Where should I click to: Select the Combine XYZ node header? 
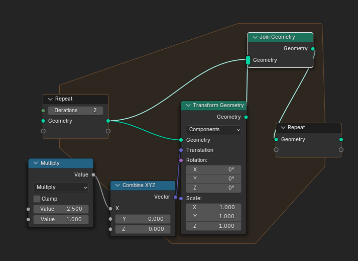click(x=143, y=186)
